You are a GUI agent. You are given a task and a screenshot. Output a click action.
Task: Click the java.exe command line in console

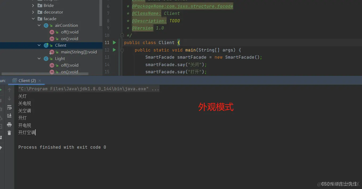coord(89,89)
